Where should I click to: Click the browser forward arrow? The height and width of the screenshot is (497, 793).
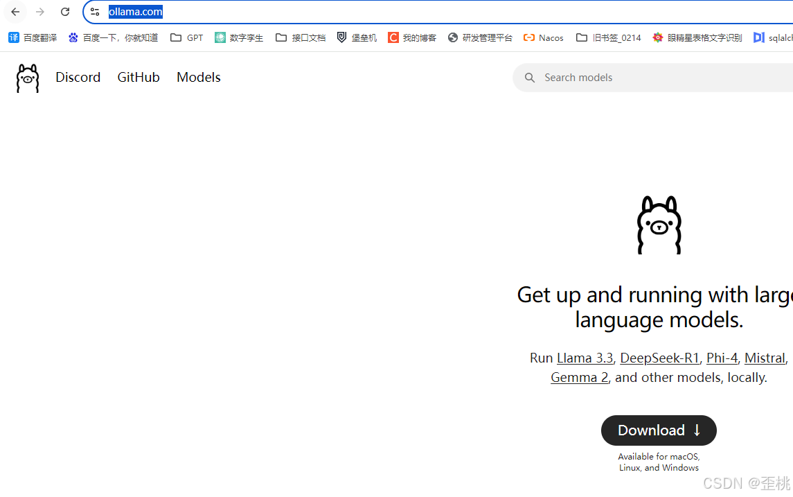pos(40,12)
